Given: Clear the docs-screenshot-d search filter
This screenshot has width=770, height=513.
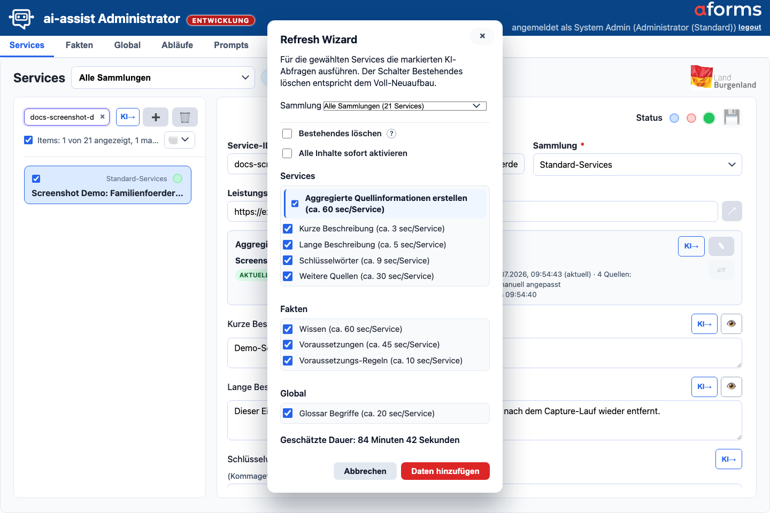Looking at the screenshot, I should click(103, 116).
